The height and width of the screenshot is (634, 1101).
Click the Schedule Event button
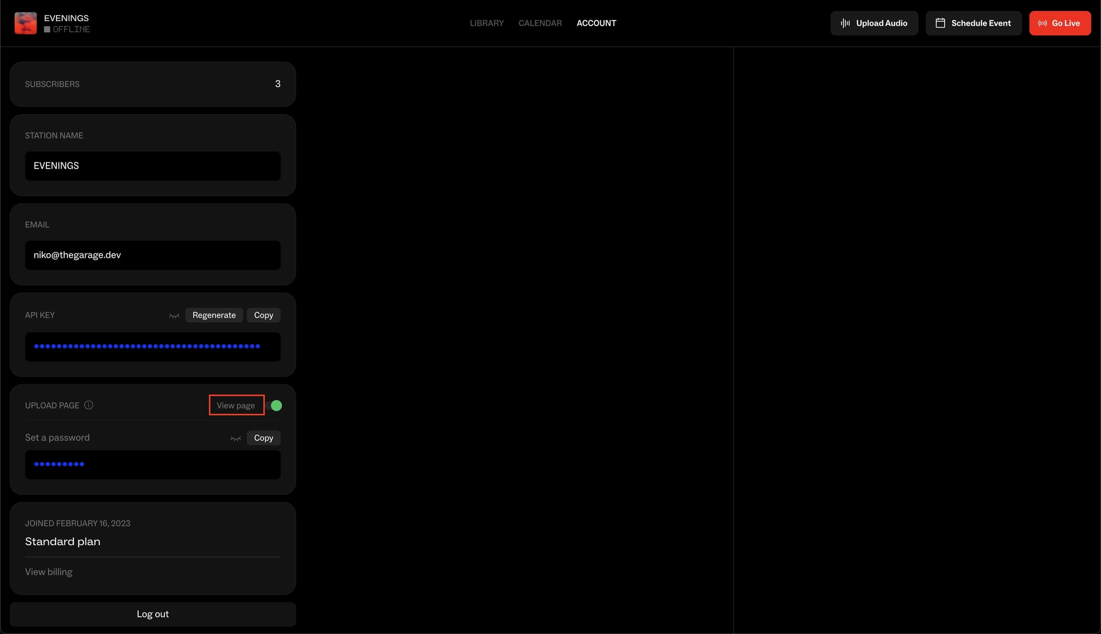pos(973,23)
